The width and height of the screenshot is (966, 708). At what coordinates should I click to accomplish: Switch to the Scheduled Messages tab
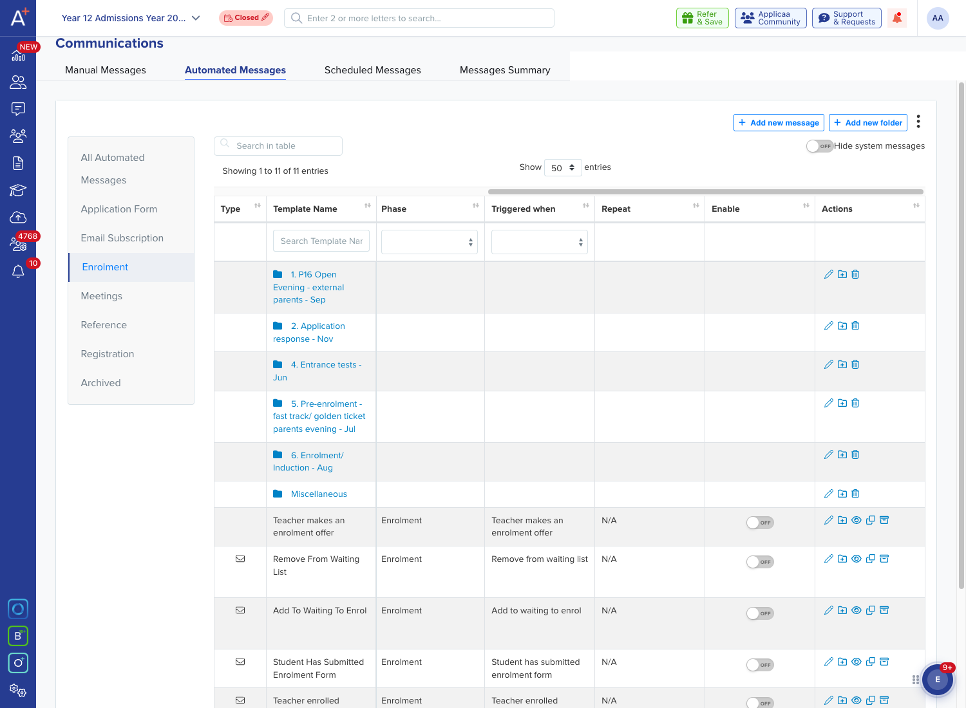pos(372,70)
